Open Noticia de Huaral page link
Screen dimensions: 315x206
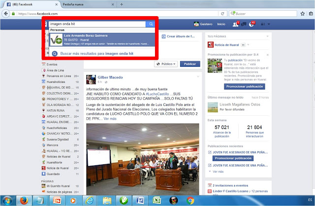226,45
